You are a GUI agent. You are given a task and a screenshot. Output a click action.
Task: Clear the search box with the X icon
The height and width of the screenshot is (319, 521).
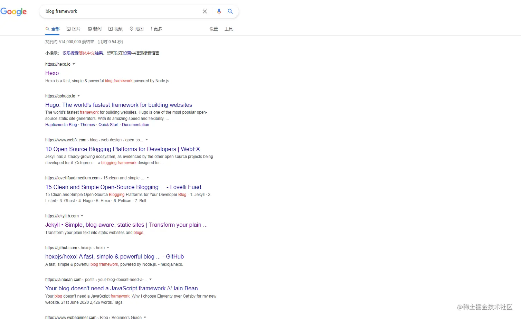point(205,11)
